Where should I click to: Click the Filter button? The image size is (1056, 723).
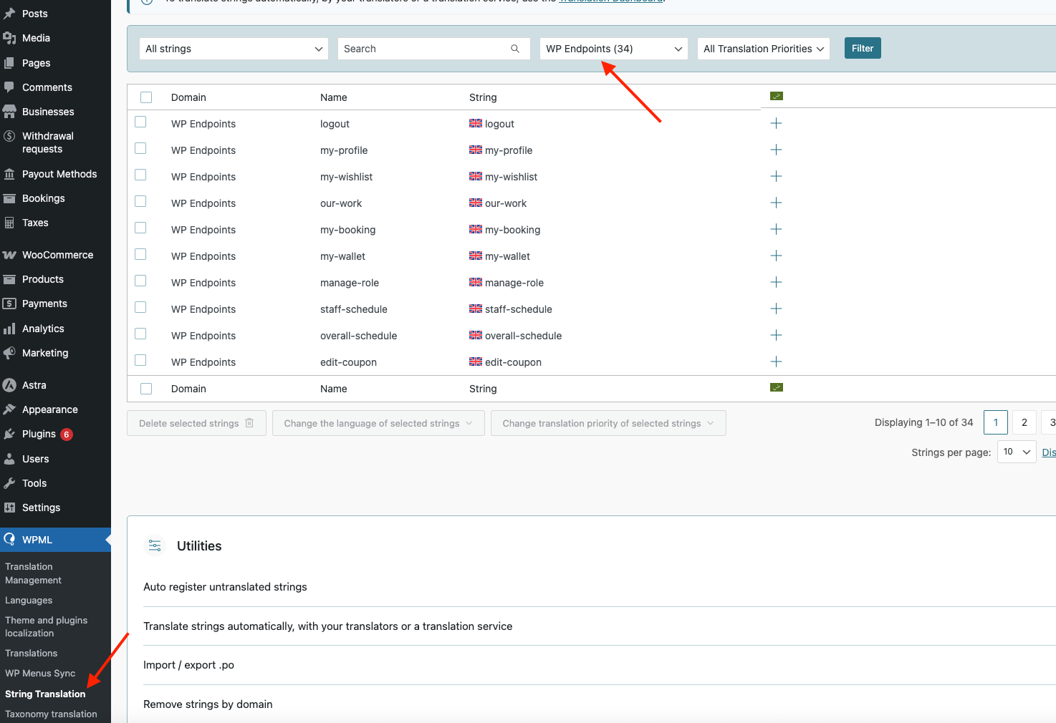coord(863,48)
